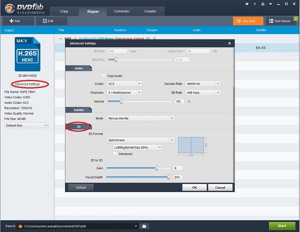Open the Subtitle Mode dropdown
Viewport: 300px width, 232px height.
coord(140,118)
